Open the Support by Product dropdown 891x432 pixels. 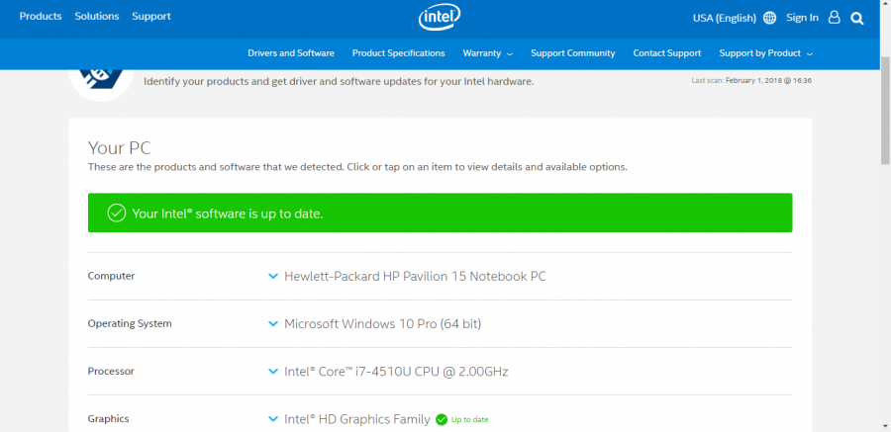(x=765, y=53)
